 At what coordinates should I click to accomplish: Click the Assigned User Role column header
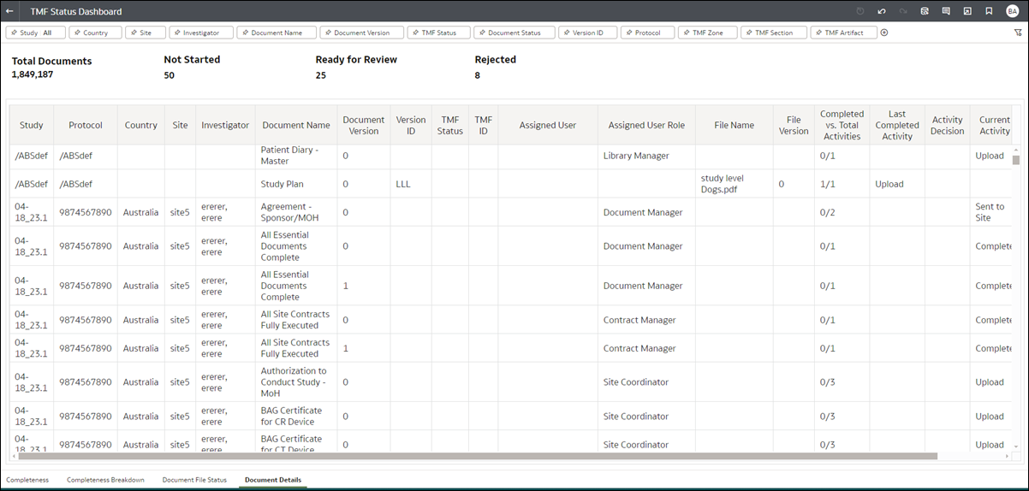pyautogui.click(x=646, y=125)
